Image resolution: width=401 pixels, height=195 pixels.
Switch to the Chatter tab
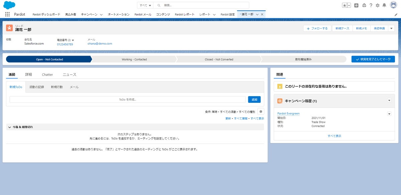coord(47,75)
